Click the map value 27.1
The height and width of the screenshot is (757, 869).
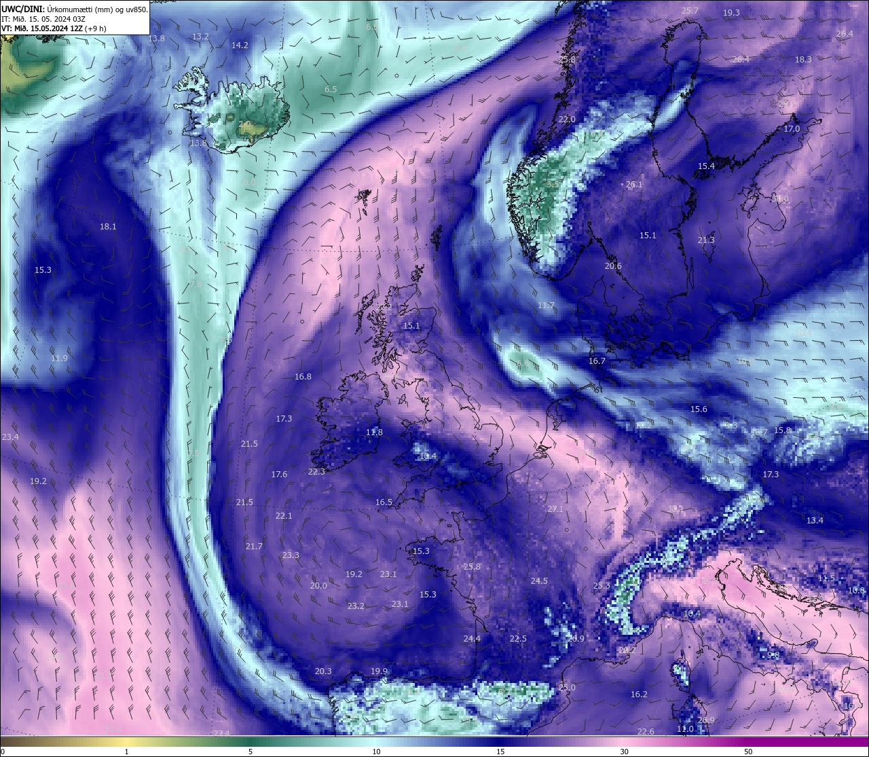pyautogui.click(x=555, y=509)
